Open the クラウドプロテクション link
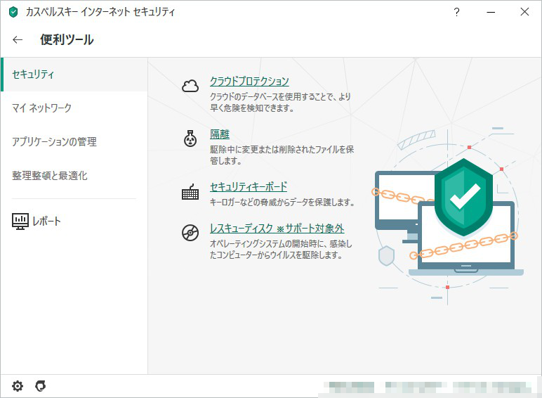The width and height of the screenshot is (542, 398). click(x=249, y=82)
